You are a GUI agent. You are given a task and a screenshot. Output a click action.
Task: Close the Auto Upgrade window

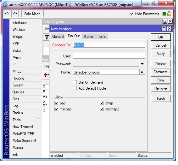(170, 21)
